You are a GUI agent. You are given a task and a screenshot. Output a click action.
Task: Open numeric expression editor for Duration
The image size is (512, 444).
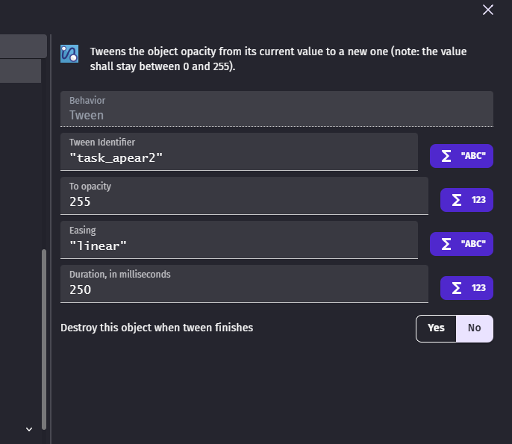point(466,288)
